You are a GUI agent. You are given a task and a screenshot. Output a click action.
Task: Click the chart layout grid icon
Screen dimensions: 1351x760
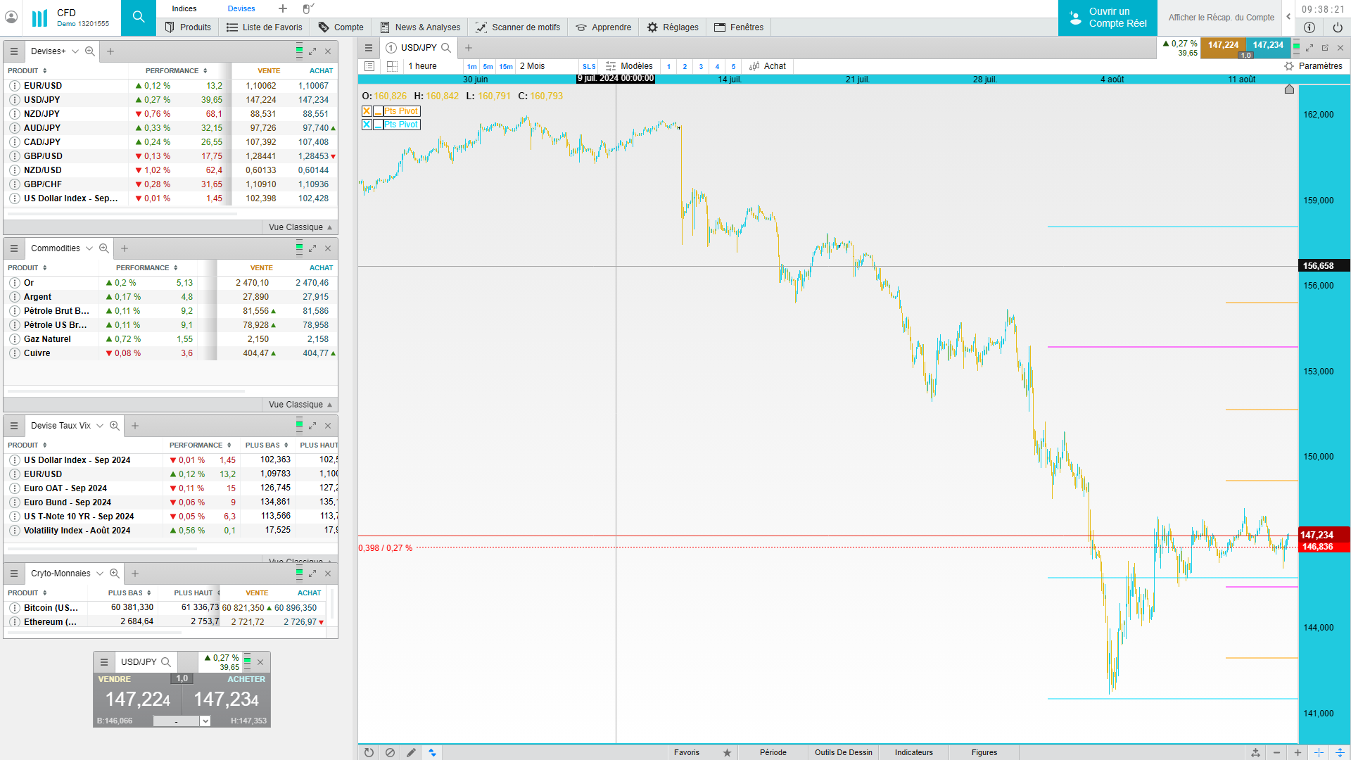coord(393,66)
